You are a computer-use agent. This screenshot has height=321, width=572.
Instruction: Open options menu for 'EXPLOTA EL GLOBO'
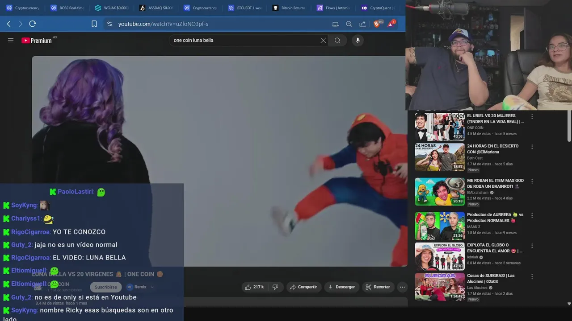point(532,246)
